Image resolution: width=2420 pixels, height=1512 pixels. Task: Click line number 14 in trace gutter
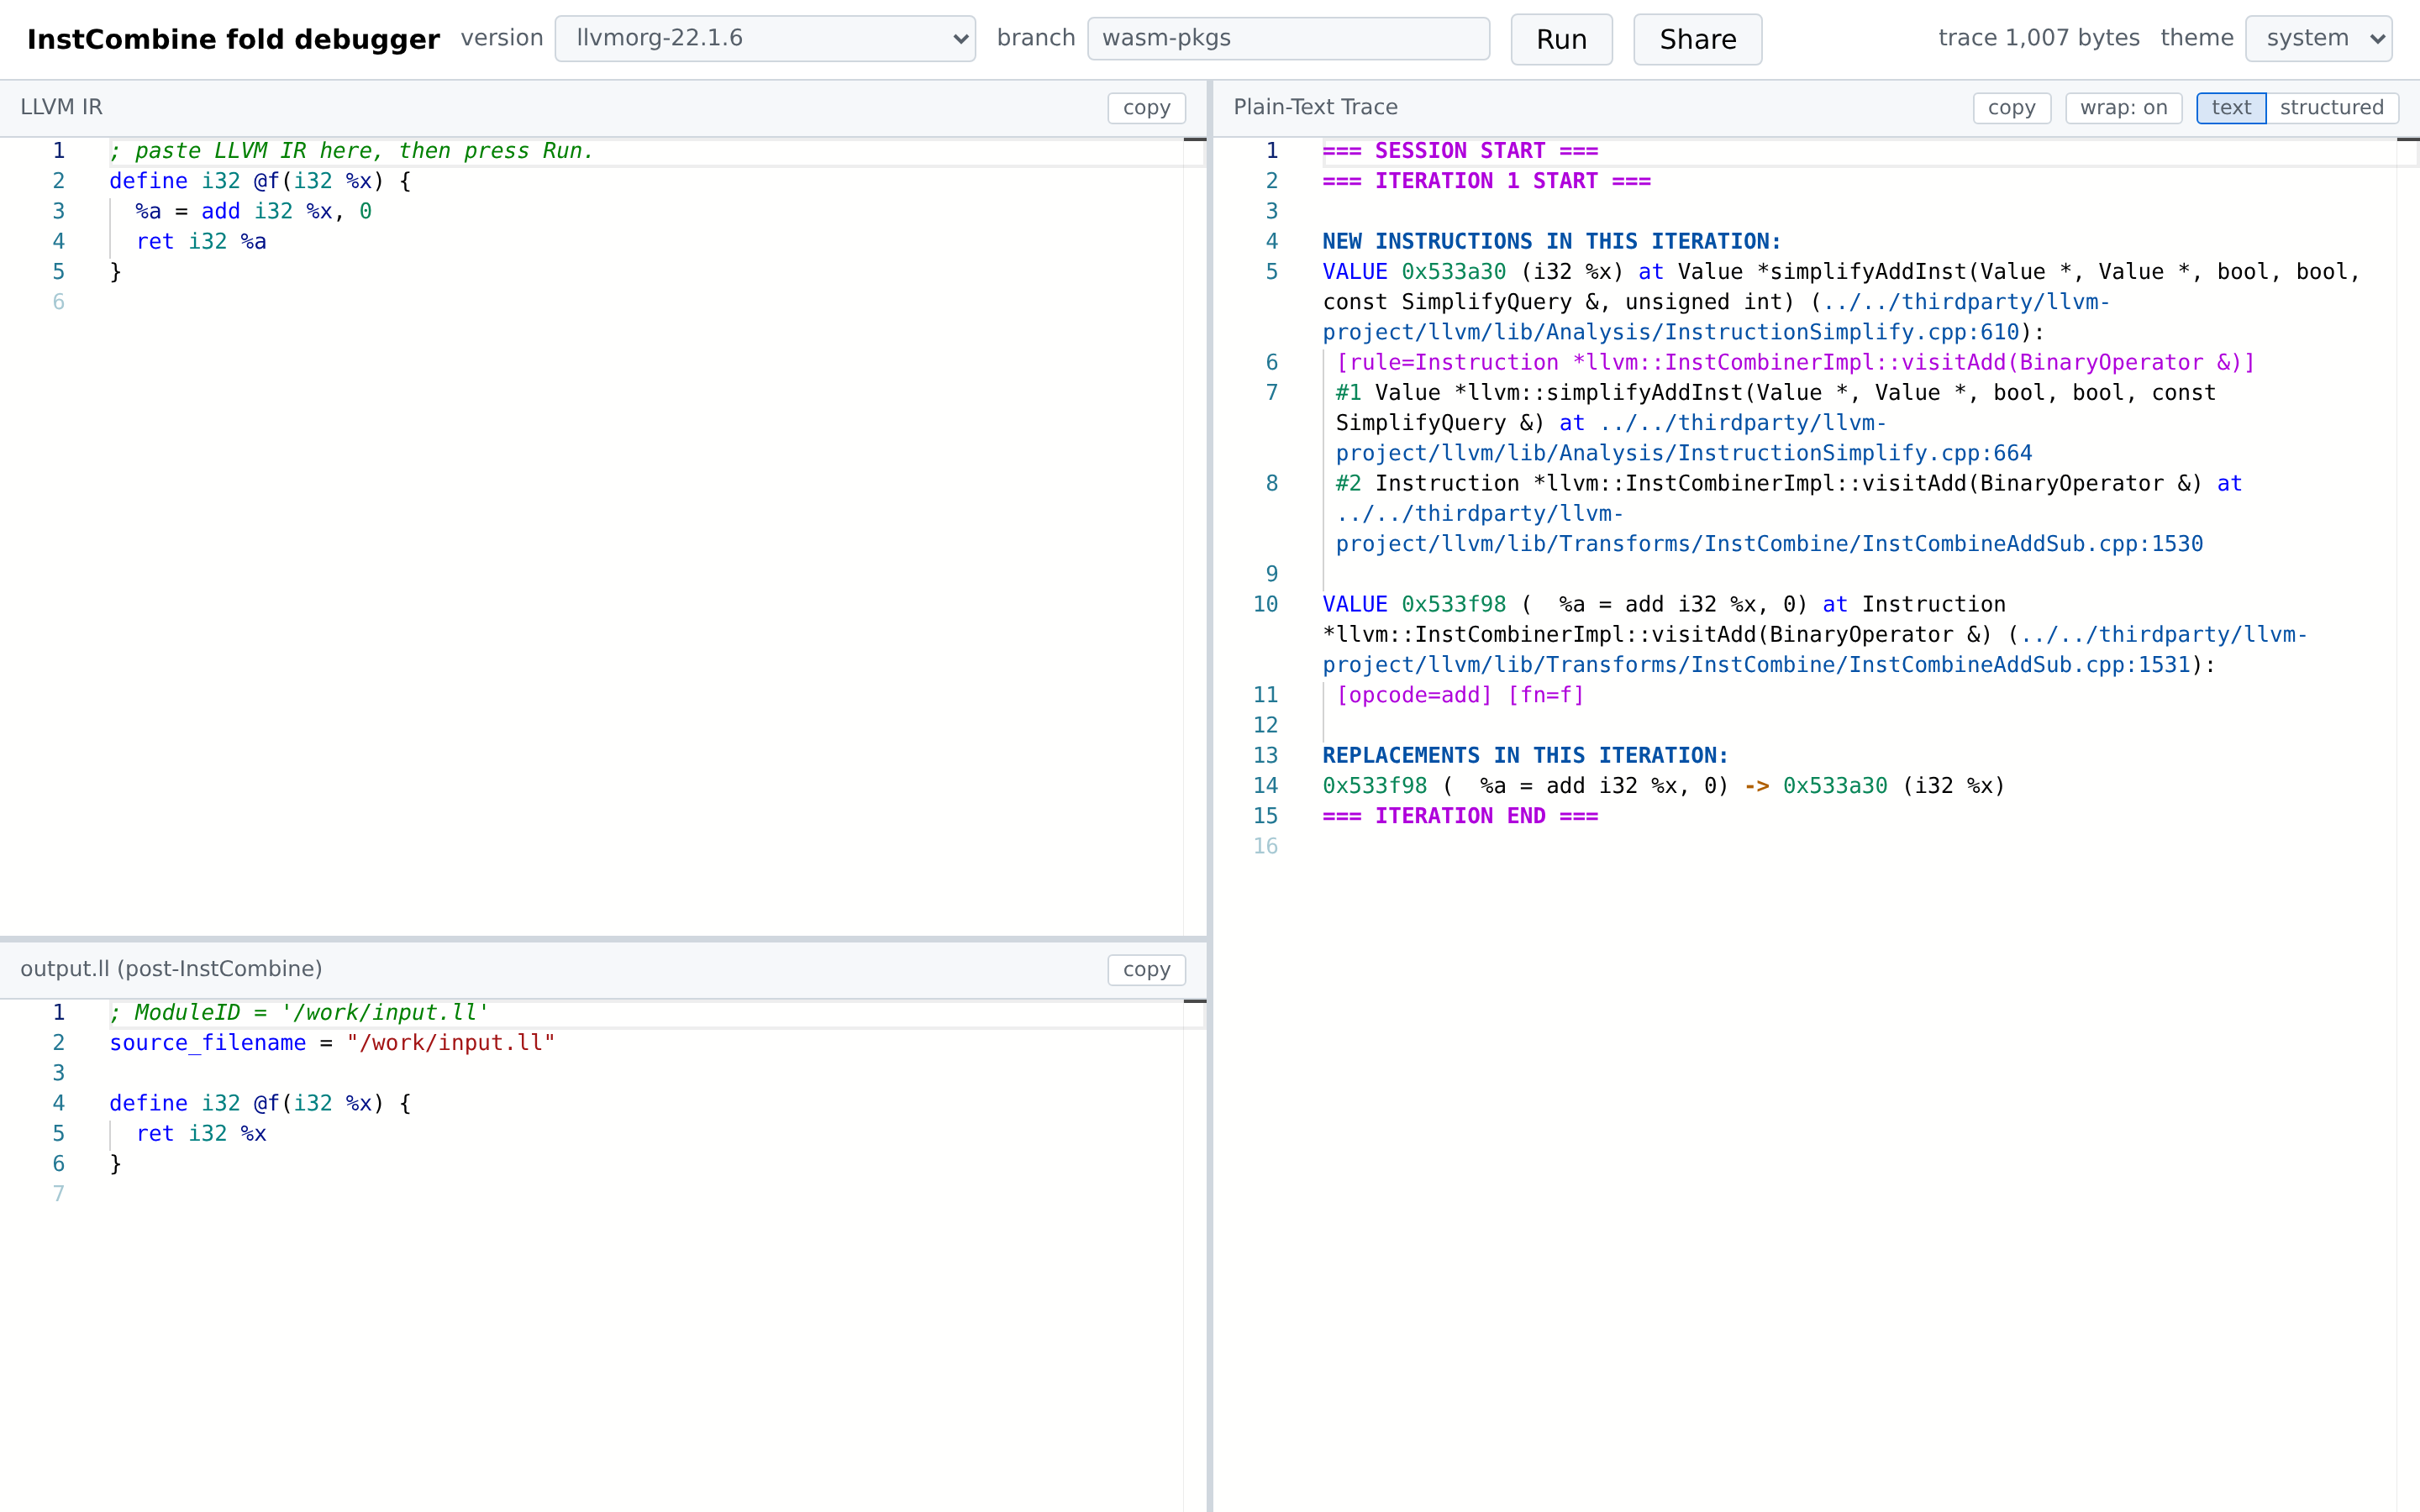[1265, 786]
